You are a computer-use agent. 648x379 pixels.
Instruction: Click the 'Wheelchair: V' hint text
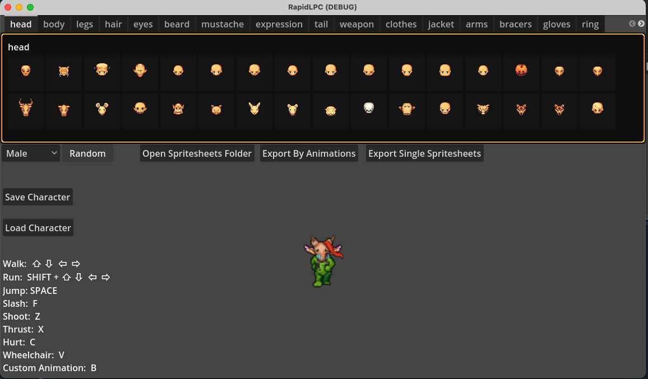tap(34, 354)
